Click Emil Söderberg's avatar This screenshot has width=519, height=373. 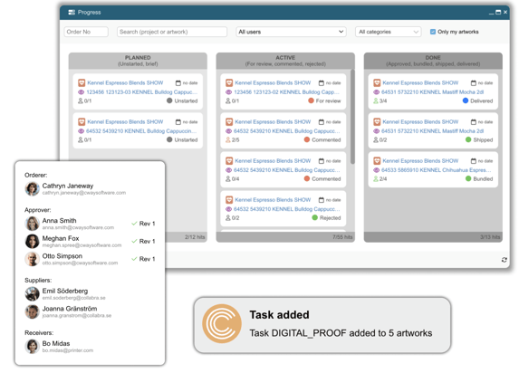coord(32,294)
